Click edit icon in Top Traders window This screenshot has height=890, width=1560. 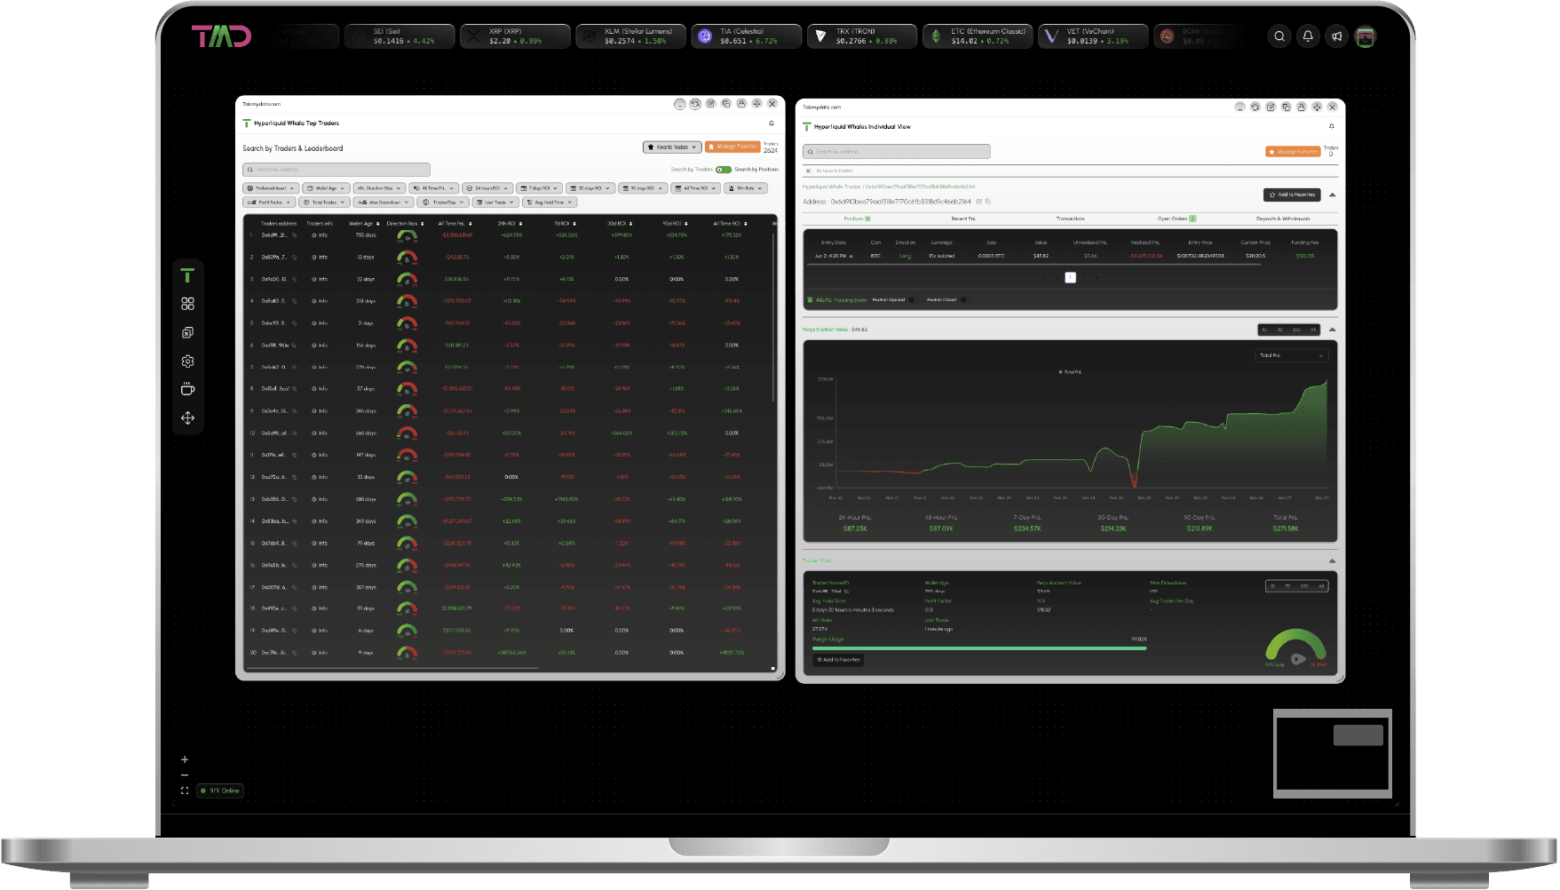click(710, 104)
